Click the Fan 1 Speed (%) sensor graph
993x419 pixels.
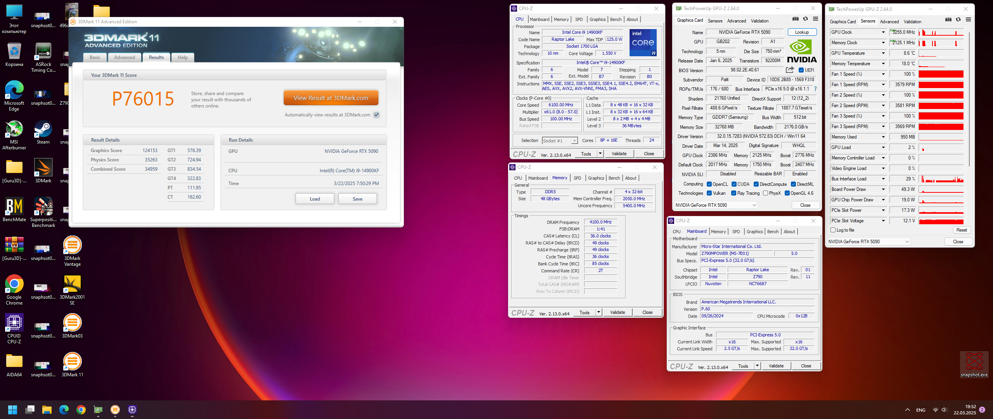coord(941,74)
